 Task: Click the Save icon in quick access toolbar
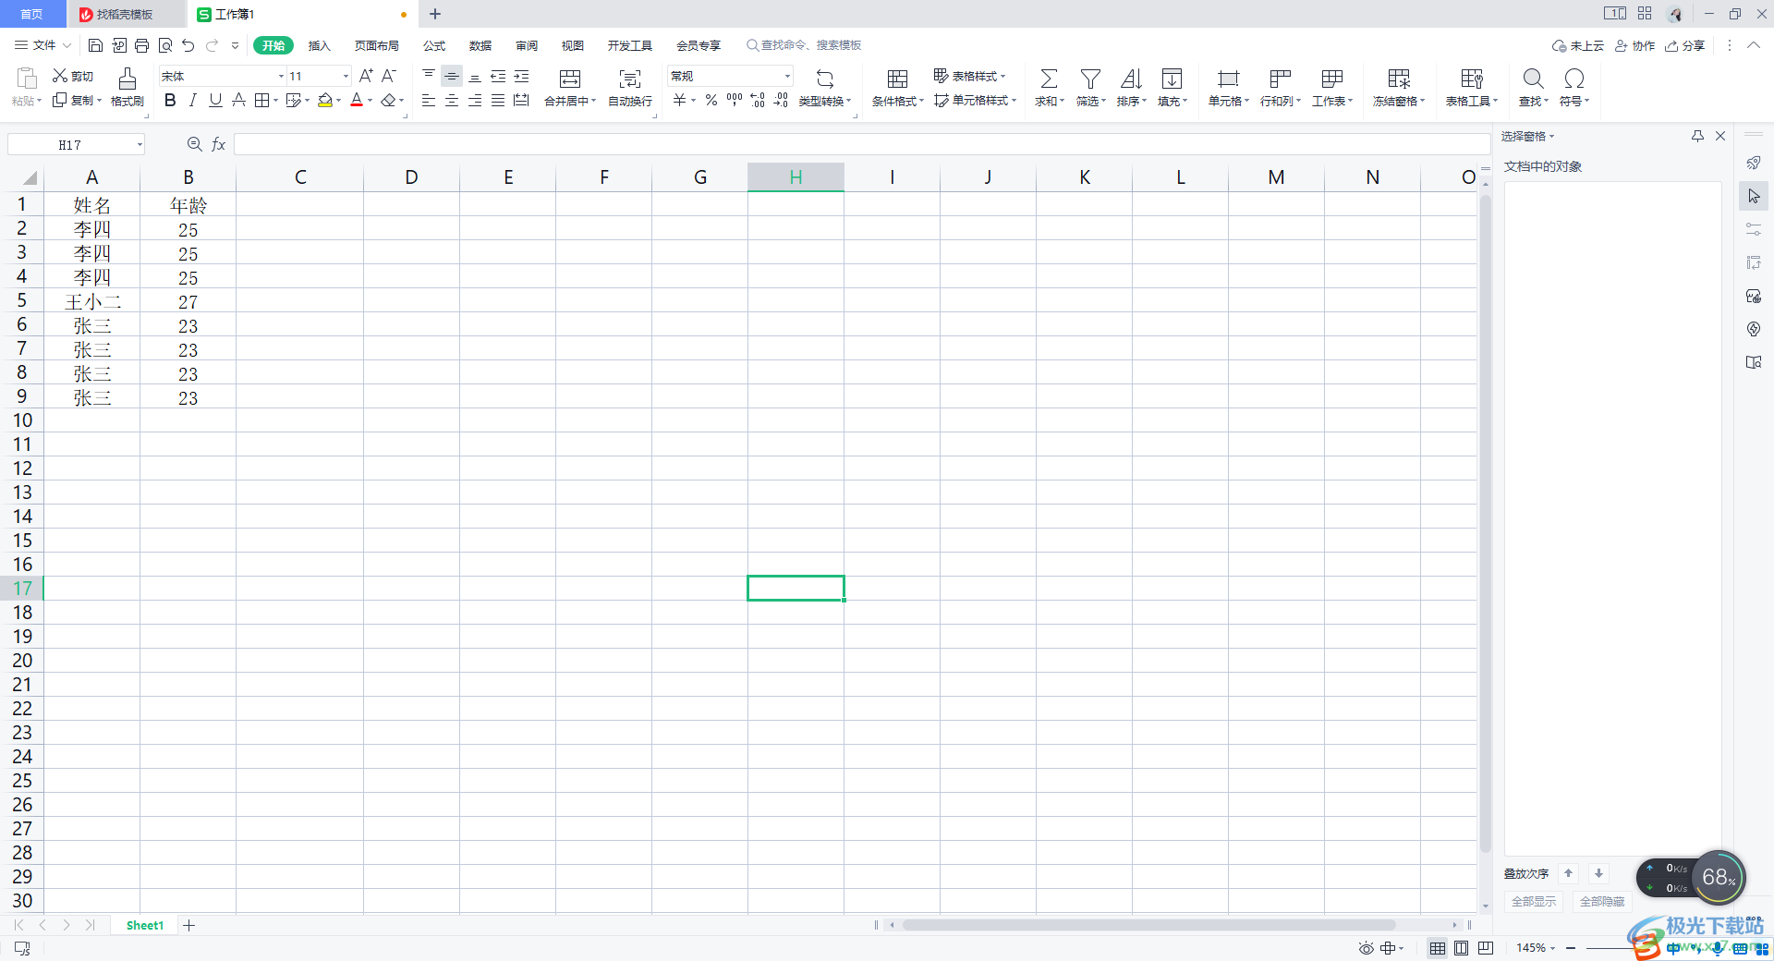(95, 45)
